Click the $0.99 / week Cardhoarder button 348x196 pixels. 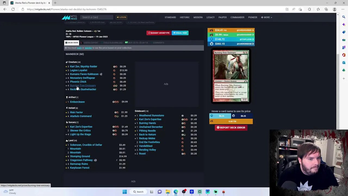231,35
